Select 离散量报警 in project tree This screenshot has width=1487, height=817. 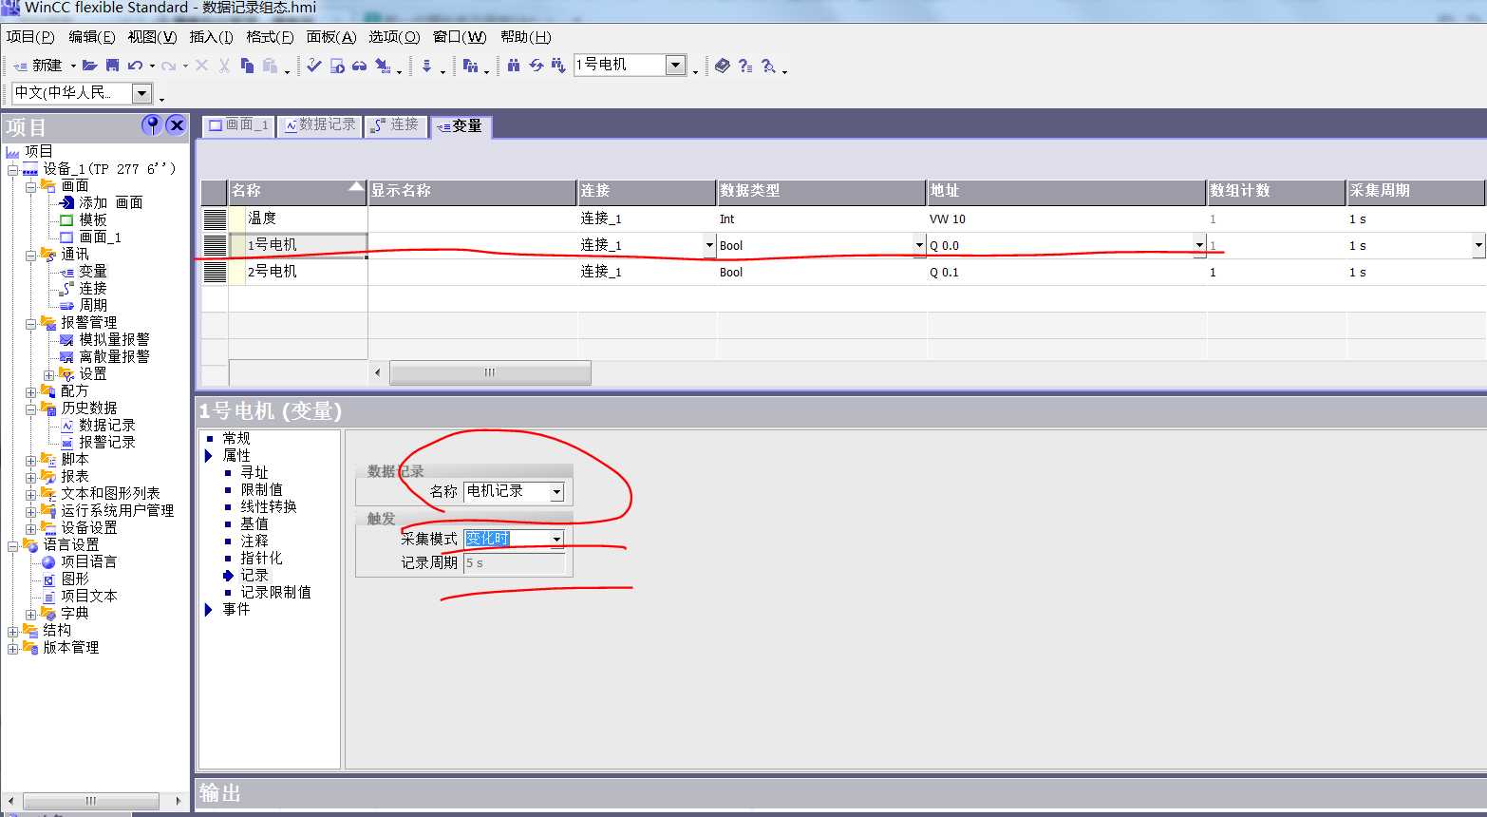point(114,356)
